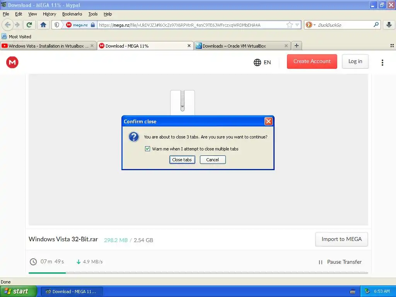Go forward with the Forward arrow button
This screenshot has height=297, width=396.
[x=17, y=25]
